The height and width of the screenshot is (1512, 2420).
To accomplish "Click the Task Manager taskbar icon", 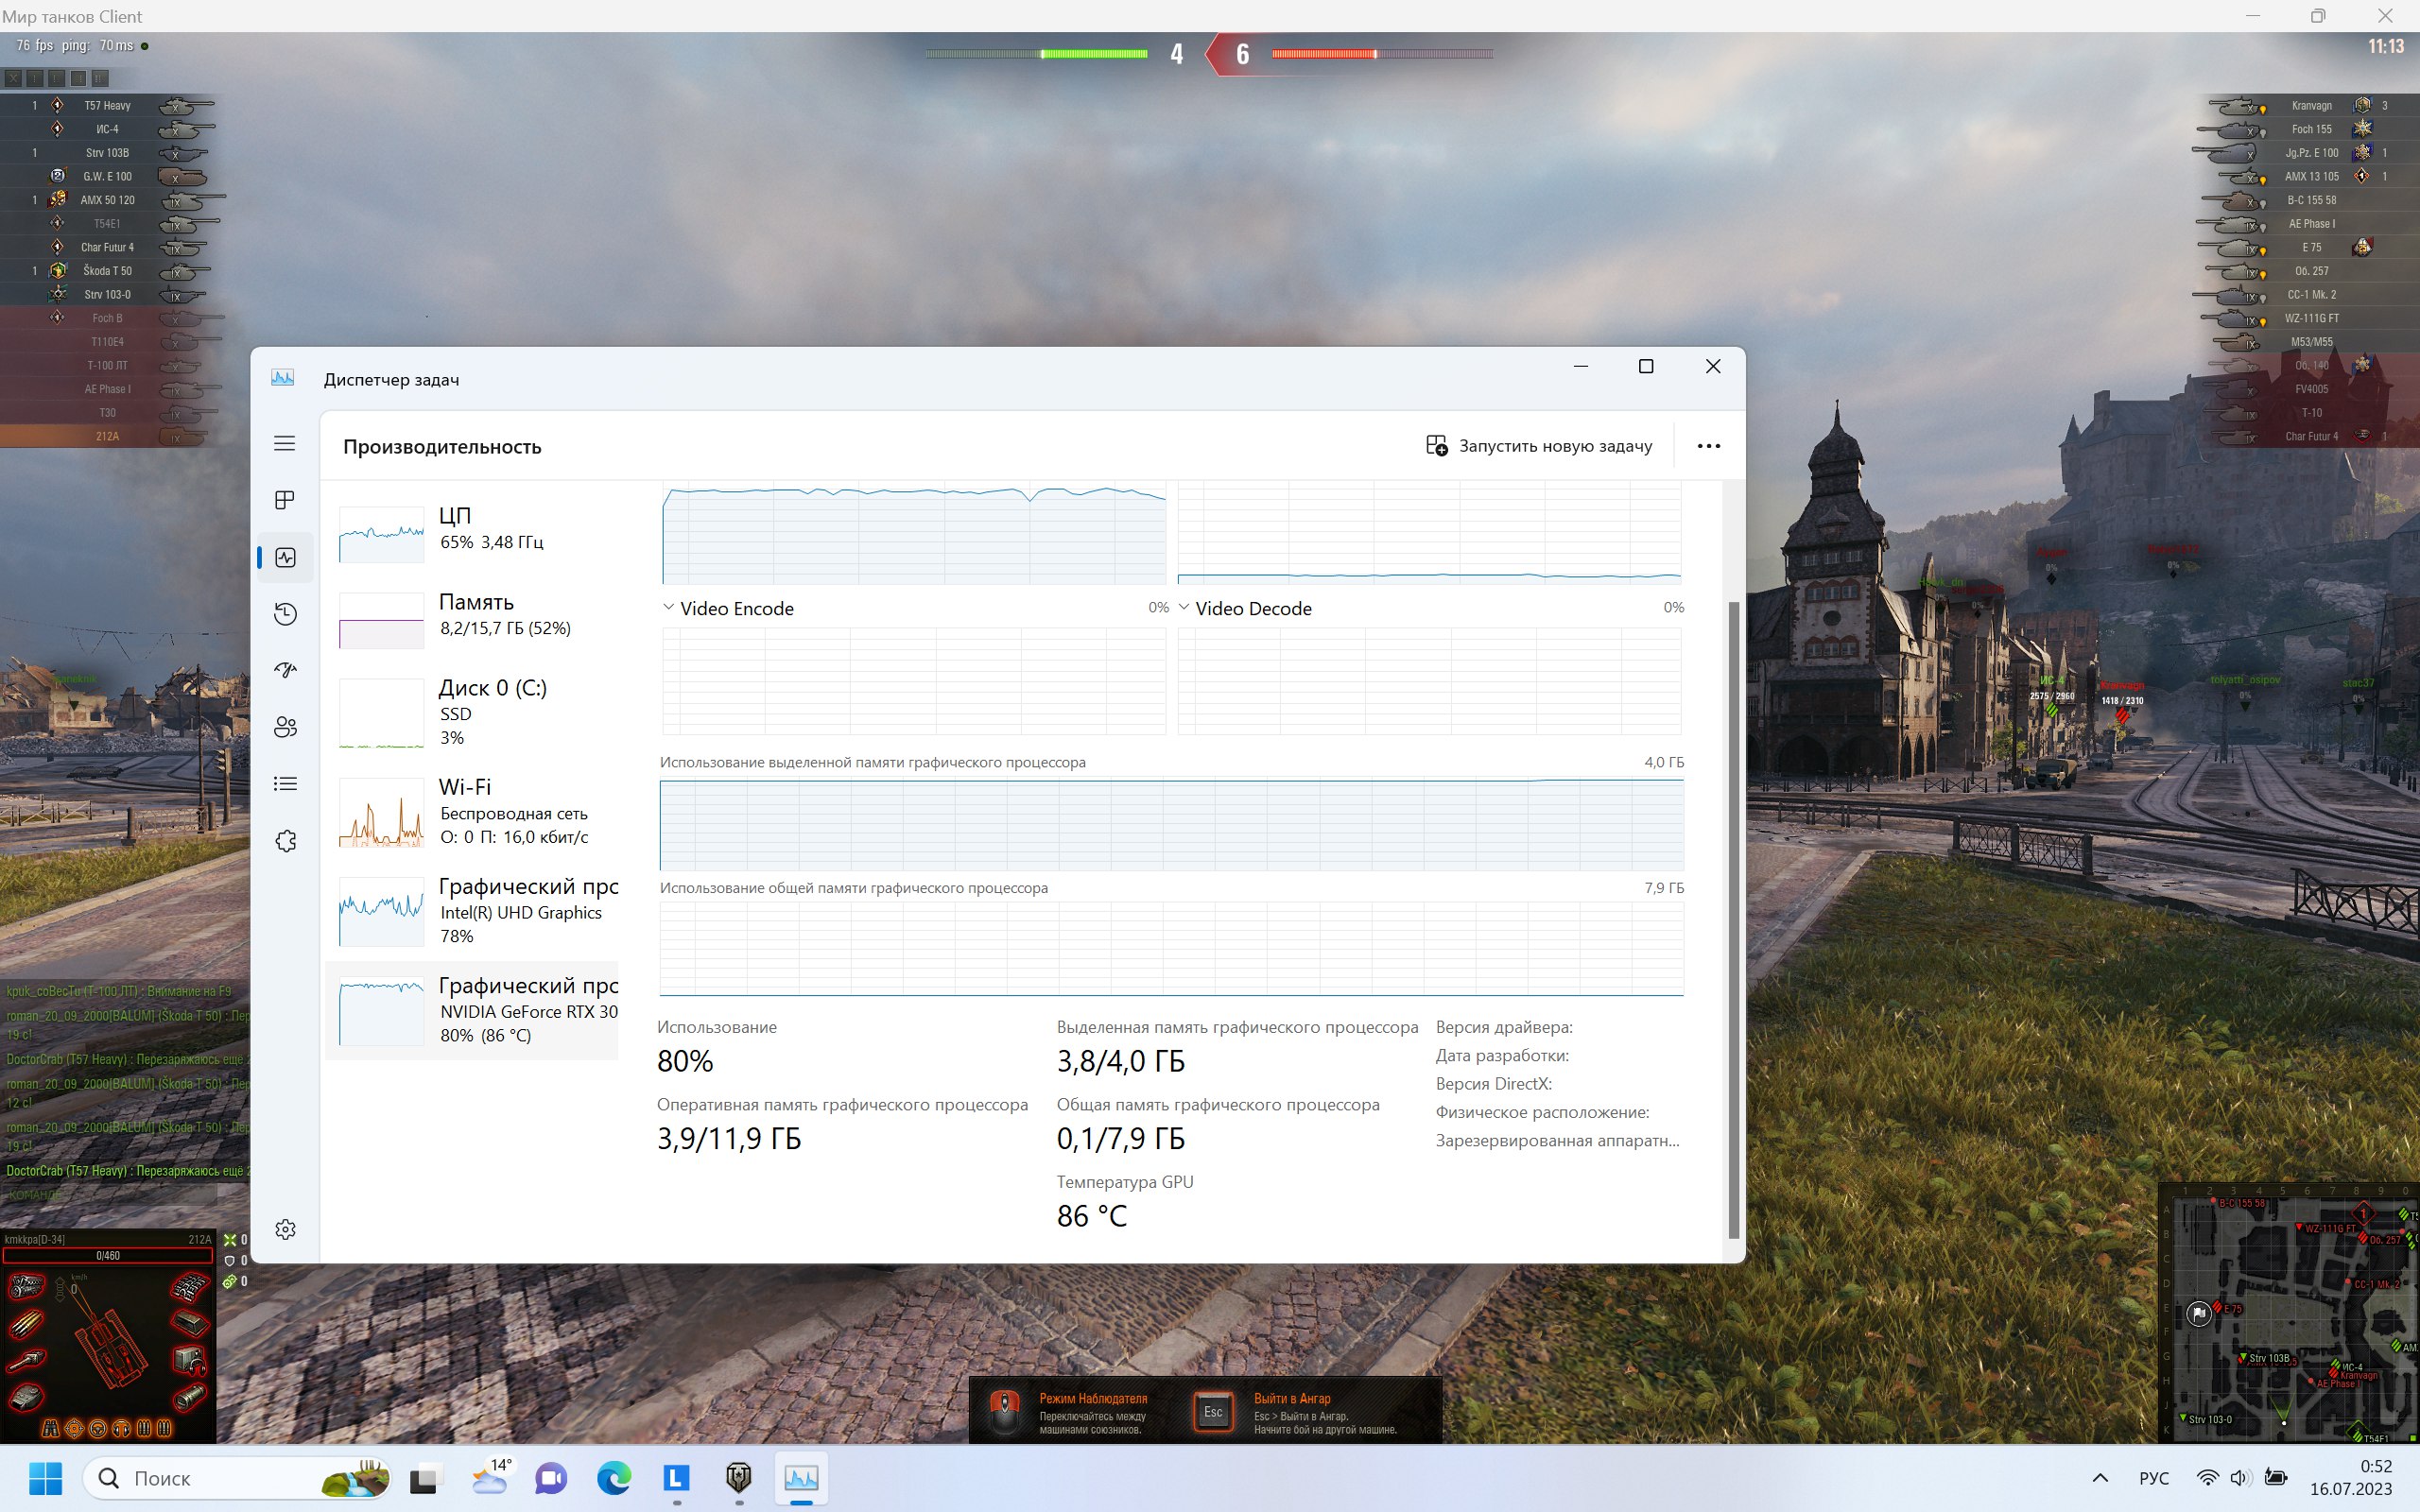I will click(x=801, y=1478).
